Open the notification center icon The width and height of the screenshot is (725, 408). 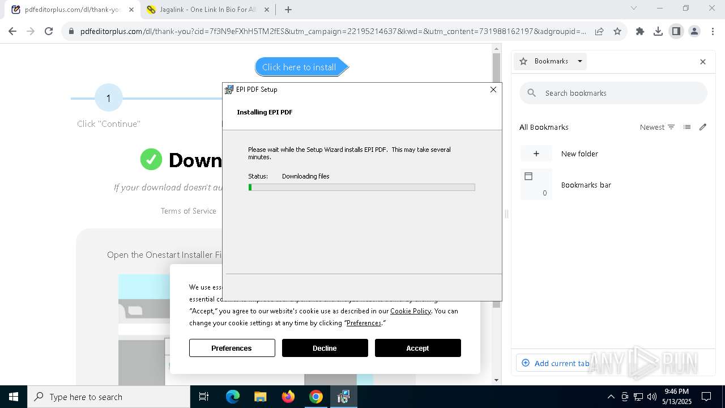(706, 397)
